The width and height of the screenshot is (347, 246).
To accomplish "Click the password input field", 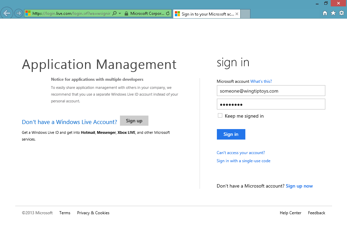I will click(271, 104).
